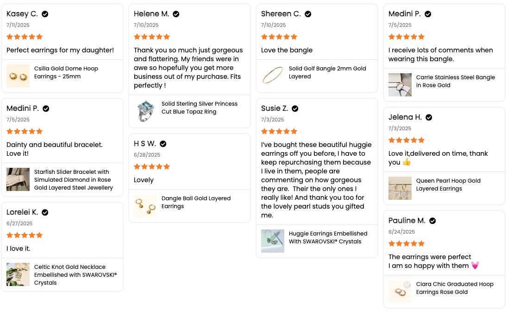This screenshot has height=312, width=507.
Task: Click star rating on Pauline M.'s review
Action: point(407,244)
